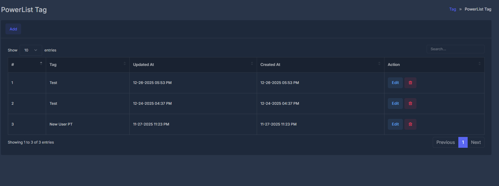499x186 pixels.
Task: Click the row number 1 cell
Action: click(27, 83)
